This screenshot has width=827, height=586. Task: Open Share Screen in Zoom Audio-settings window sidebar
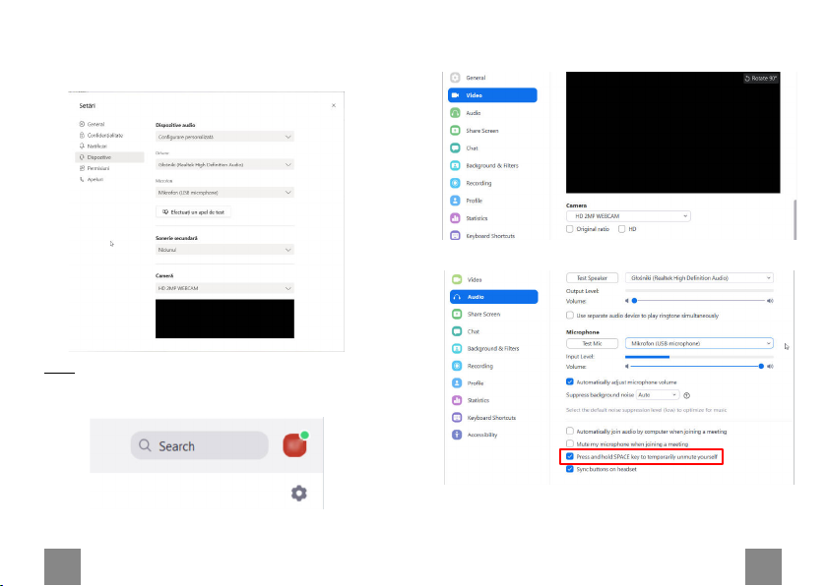477,314
